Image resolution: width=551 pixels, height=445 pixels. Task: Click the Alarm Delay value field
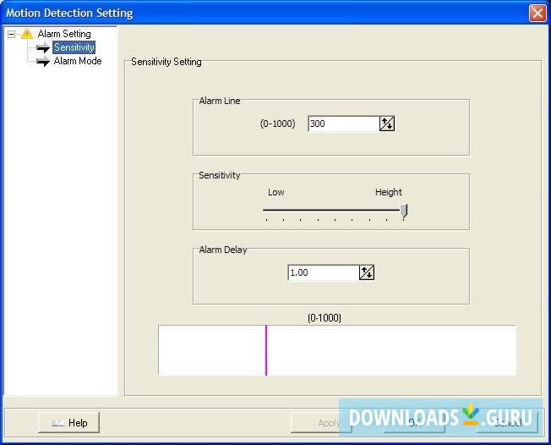tap(324, 272)
